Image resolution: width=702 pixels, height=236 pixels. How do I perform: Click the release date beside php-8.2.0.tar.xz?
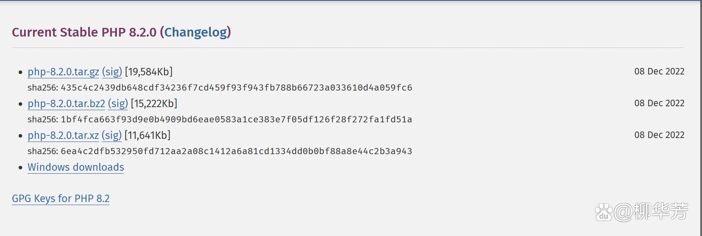pyautogui.click(x=659, y=135)
